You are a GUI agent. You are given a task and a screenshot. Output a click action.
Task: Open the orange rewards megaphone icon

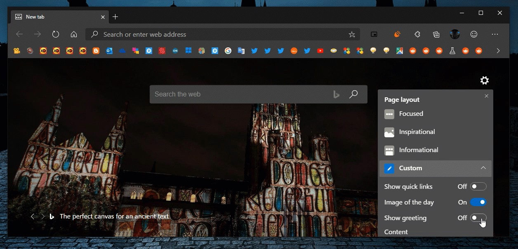397,34
